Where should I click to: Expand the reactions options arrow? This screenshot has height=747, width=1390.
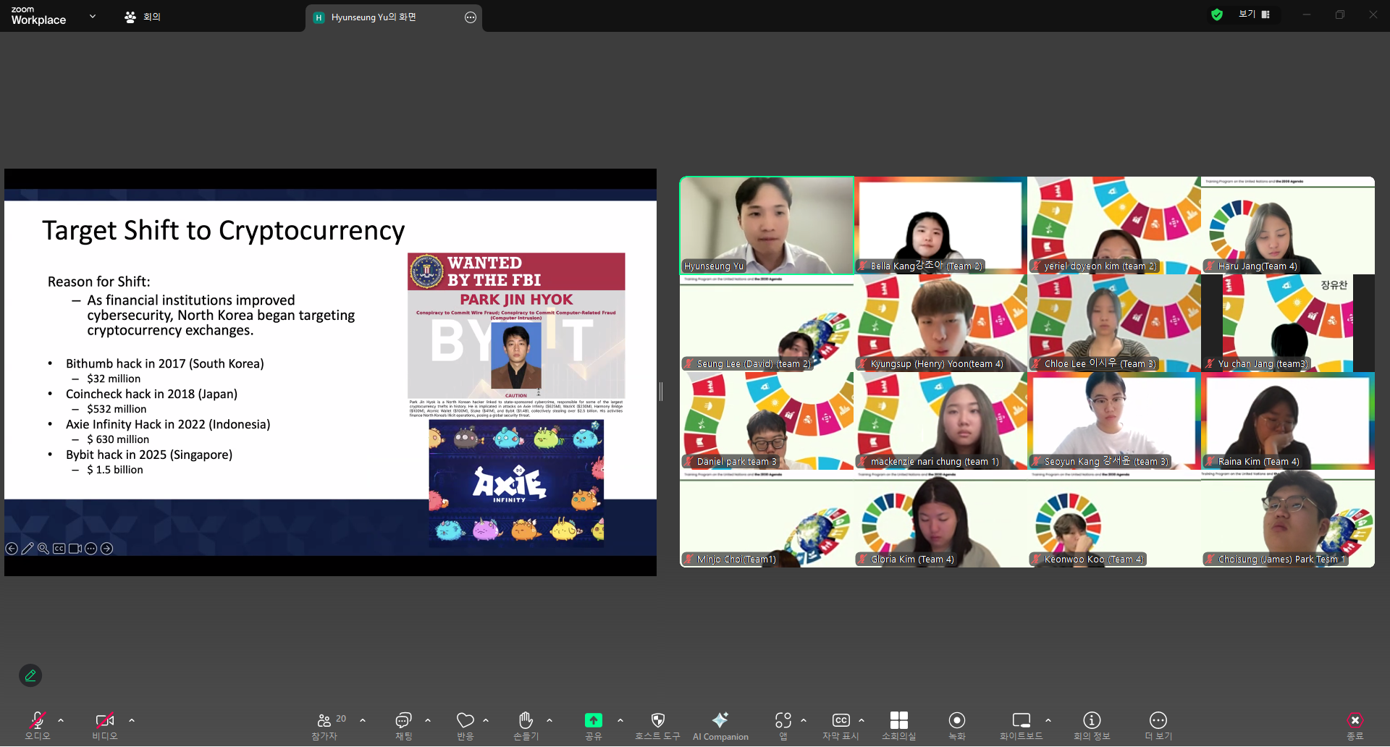(x=486, y=720)
